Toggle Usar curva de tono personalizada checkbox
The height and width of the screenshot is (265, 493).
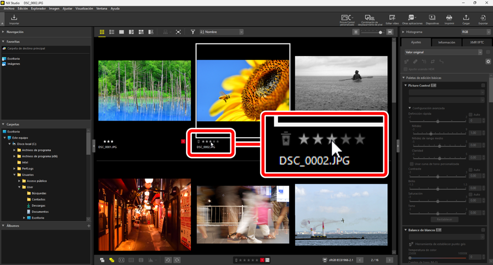tap(412, 164)
